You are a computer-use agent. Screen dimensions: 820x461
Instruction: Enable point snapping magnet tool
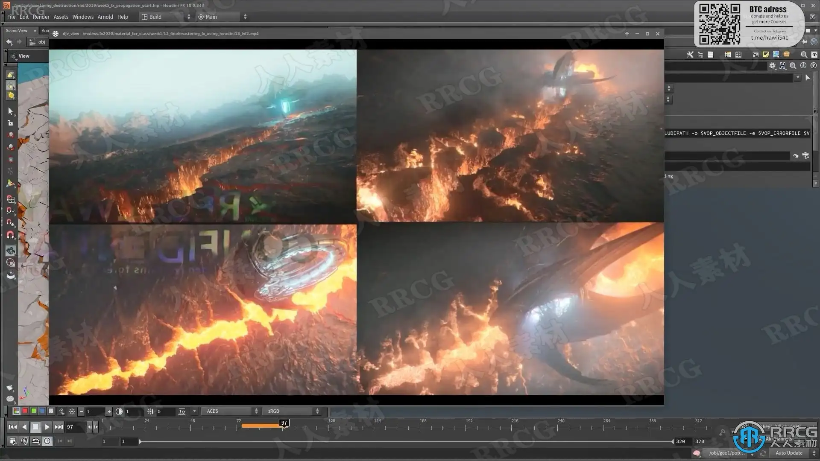coord(11,223)
